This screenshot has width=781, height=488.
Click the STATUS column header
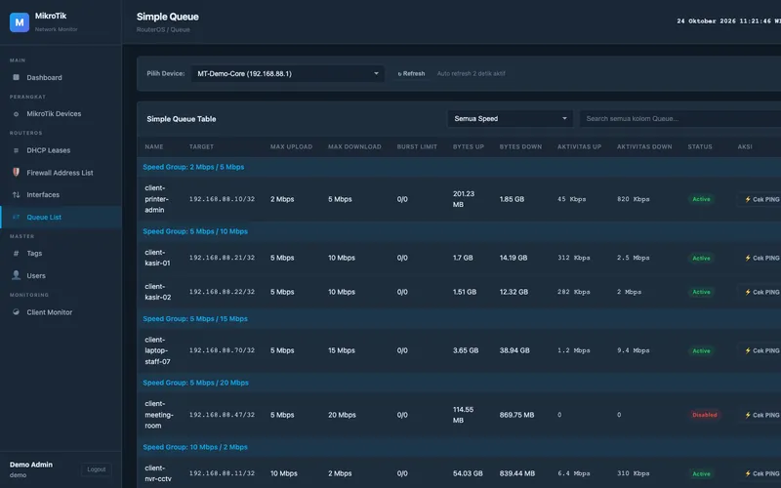coord(700,147)
